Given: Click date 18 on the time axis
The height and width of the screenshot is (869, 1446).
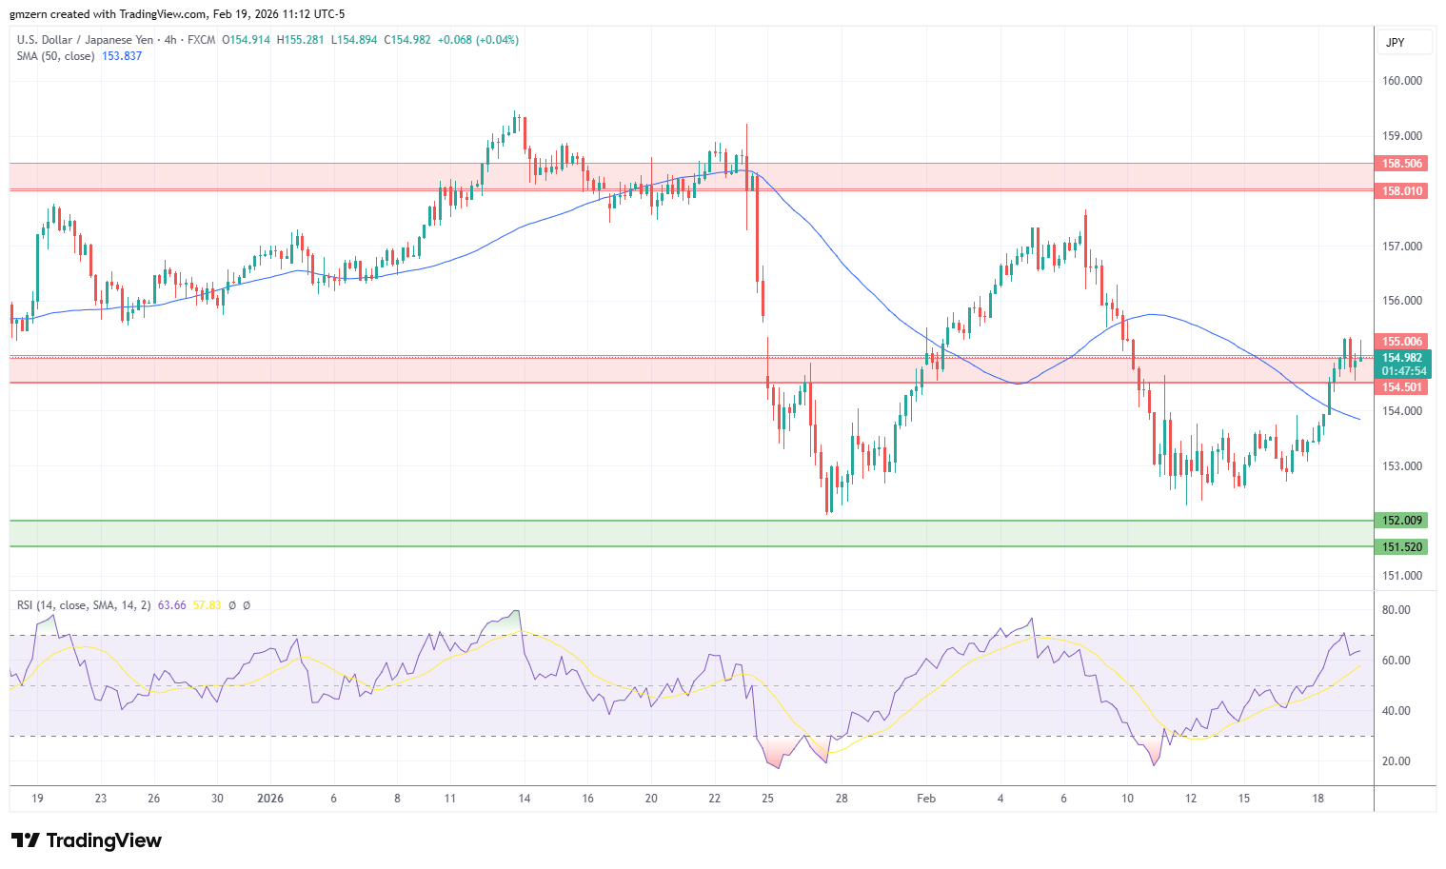Looking at the screenshot, I should (x=1317, y=799).
